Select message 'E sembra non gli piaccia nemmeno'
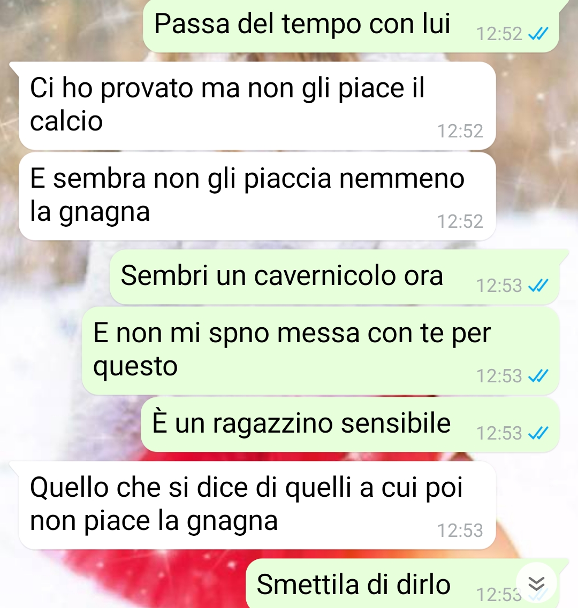The width and height of the screenshot is (578, 608). 257,196
